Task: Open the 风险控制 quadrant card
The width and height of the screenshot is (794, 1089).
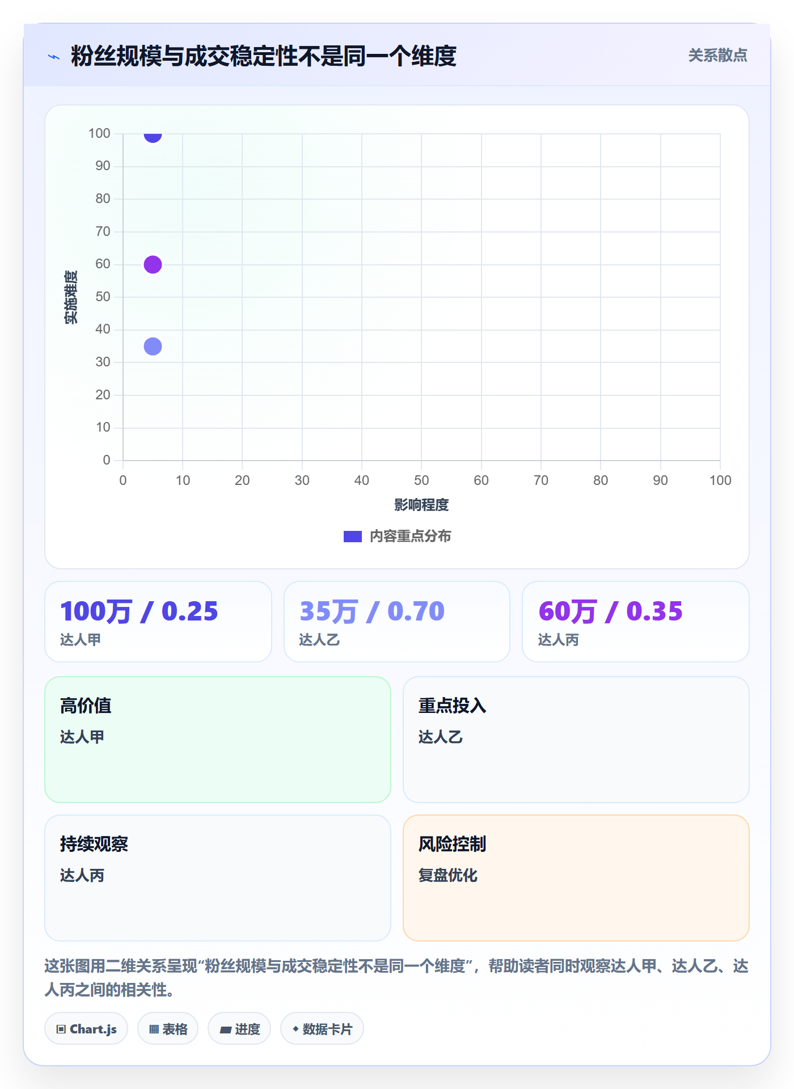Action: click(x=576, y=878)
